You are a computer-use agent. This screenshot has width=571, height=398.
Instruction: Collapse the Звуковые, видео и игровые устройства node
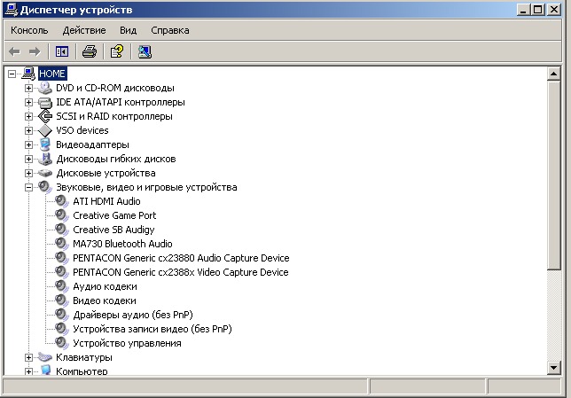pos(29,187)
